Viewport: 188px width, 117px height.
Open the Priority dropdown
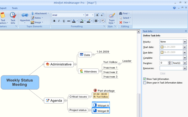185,42
